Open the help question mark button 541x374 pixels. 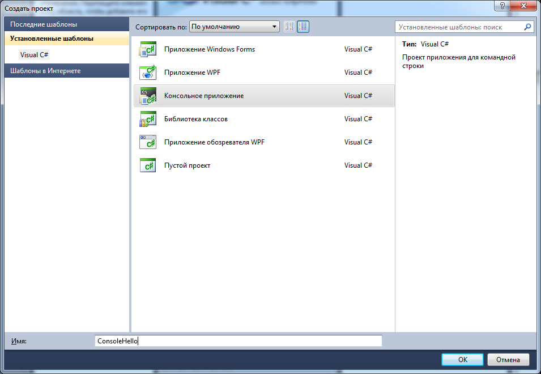pyautogui.click(x=502, y=6)
